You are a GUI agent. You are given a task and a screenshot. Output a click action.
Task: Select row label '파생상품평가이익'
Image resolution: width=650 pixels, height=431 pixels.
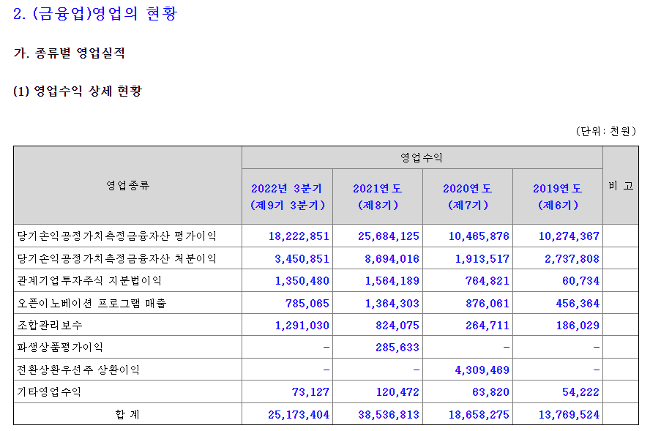(60, 348)
